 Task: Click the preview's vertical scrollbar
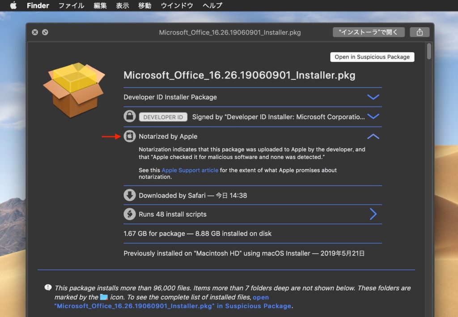(x=429, y=51)
